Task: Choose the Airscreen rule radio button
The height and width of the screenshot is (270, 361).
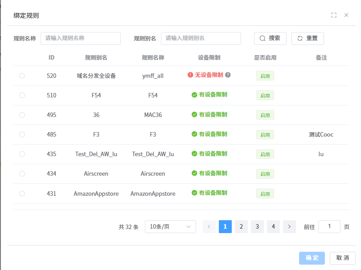Action: coord(22,173)
